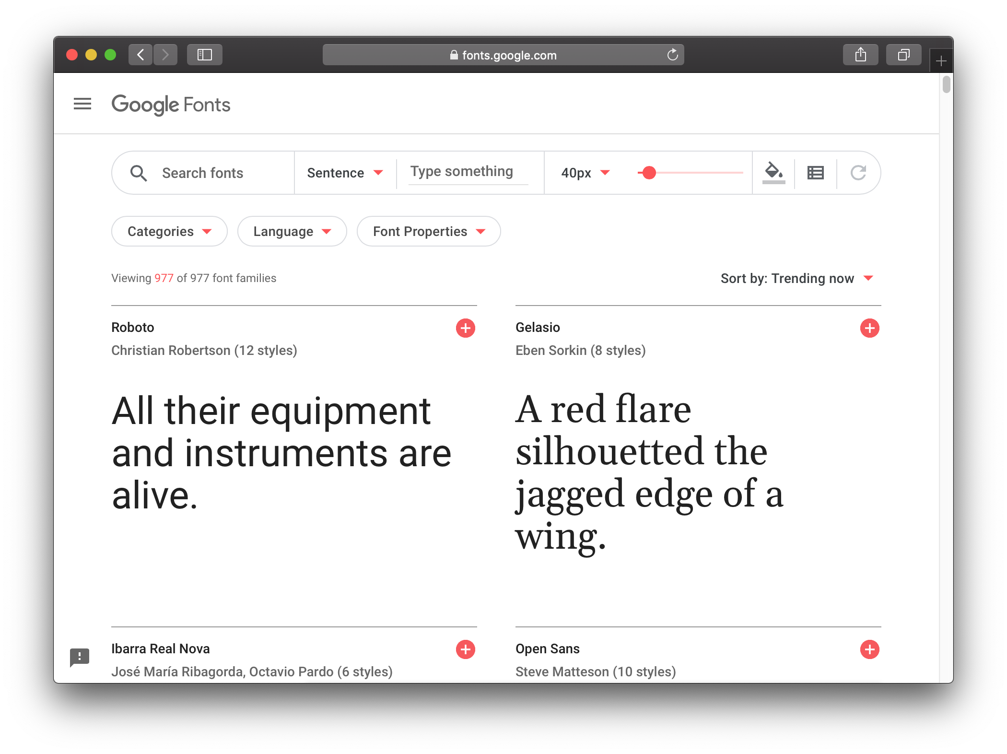The width and height of the screenshot is (1007, 754).
Task: Open the Sort by Trending now dropdown
Action: [x=796, y=278]
